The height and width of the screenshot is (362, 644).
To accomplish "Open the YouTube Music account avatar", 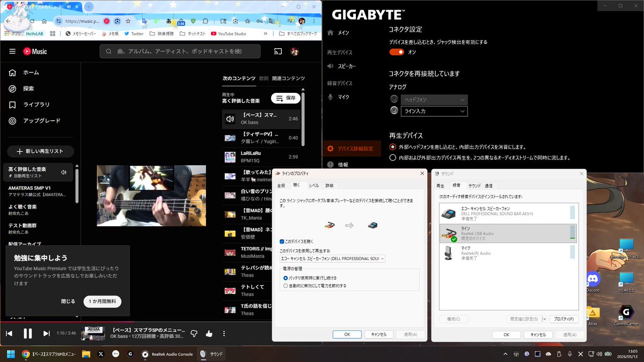I will 295,51.
